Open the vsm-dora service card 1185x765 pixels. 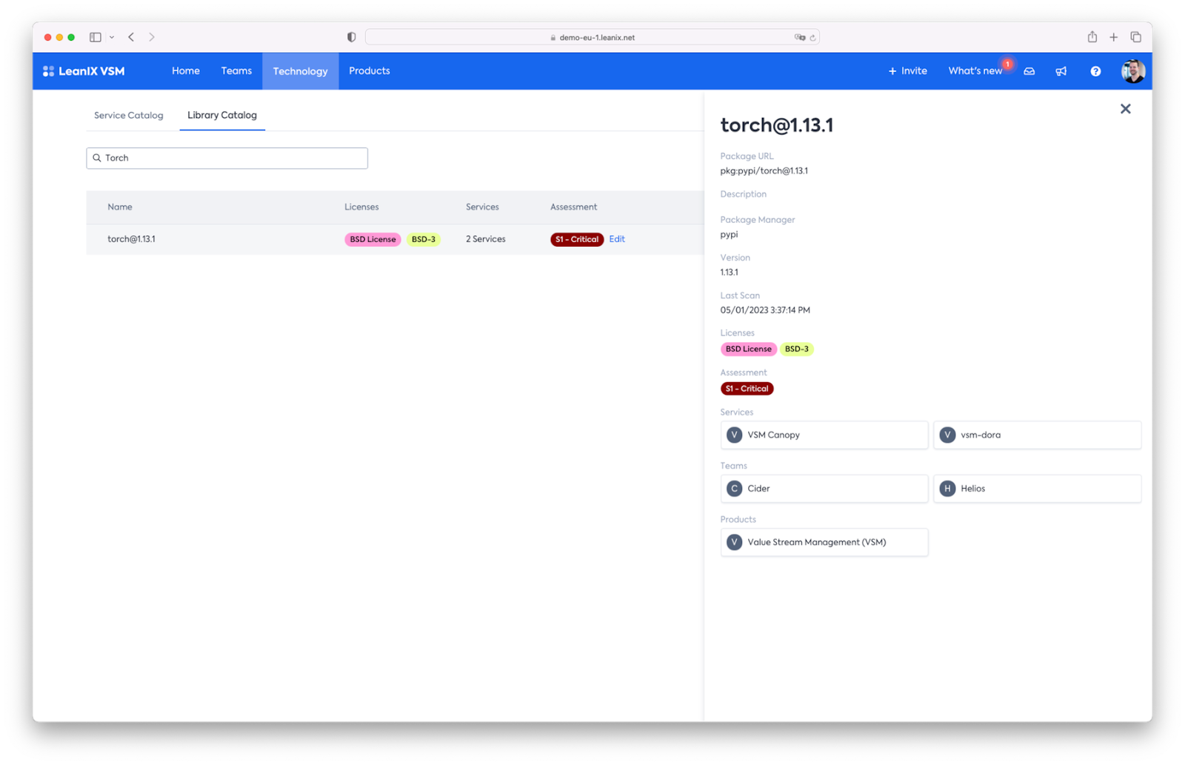pyautogui.click(x=1038, y=435)
